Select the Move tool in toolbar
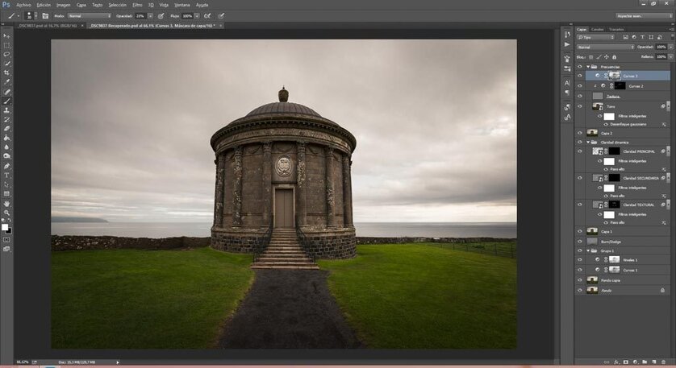The image size is (676, 368). 7,35
